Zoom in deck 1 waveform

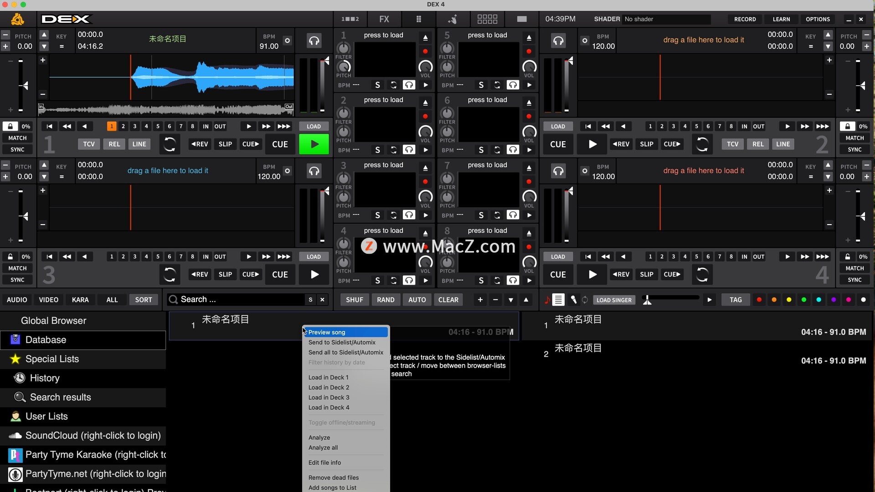click(x=42, y=60)
